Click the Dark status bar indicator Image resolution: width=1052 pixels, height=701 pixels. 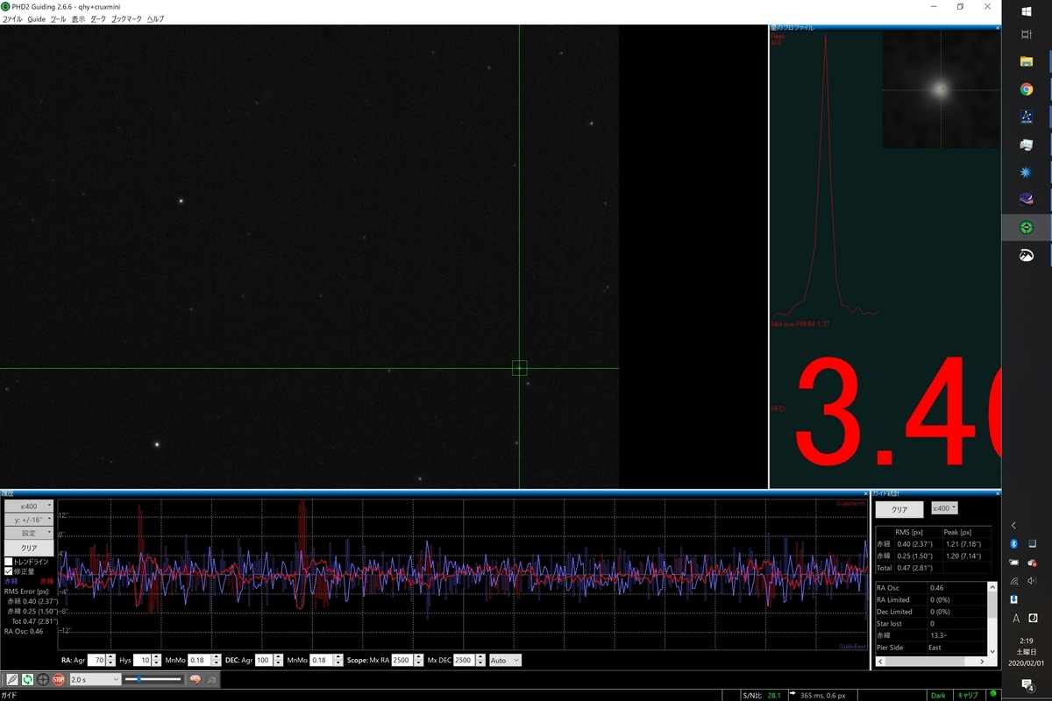[x=938, y=695]
